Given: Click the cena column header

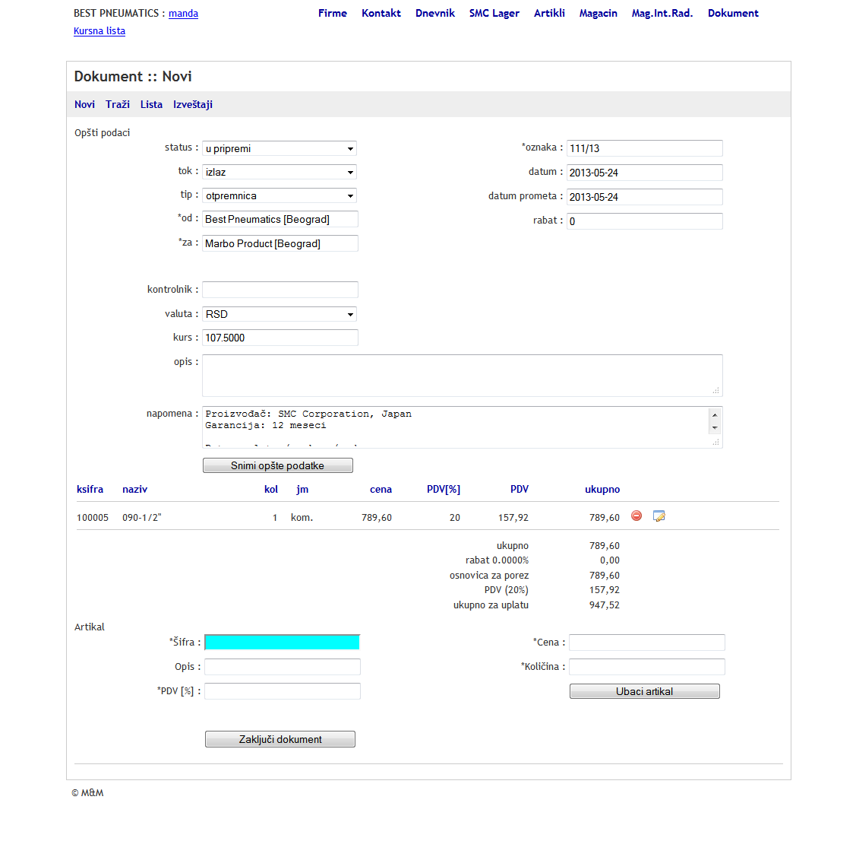Looking at the screenshot, I should (x=381, y=490).
